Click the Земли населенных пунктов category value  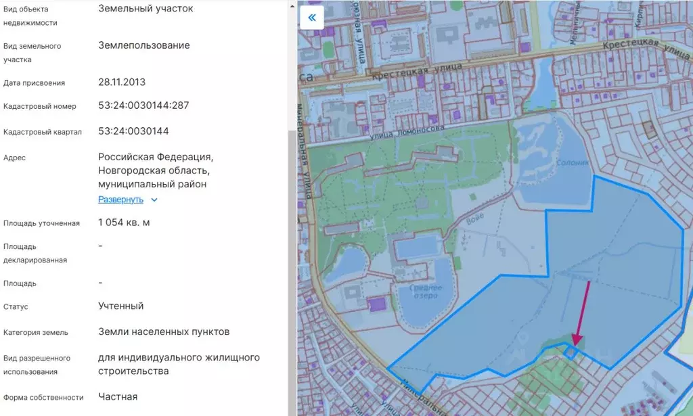pyautogui.click(x=163, y=331)
